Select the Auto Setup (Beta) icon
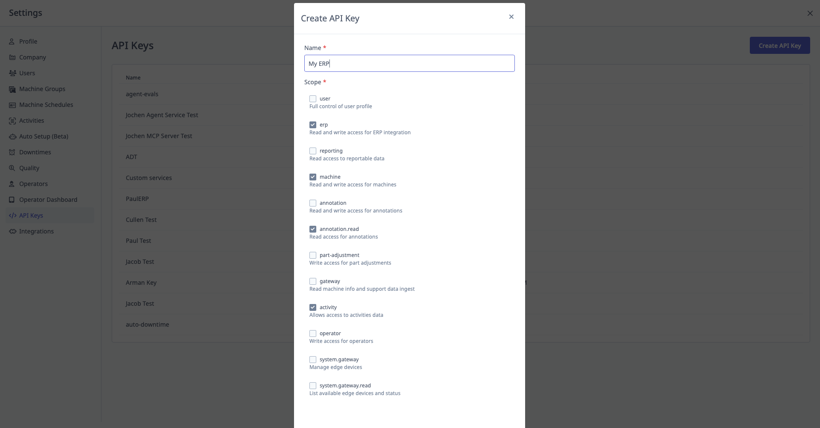Viewport: 820px width, 428px height. point(12,136)
